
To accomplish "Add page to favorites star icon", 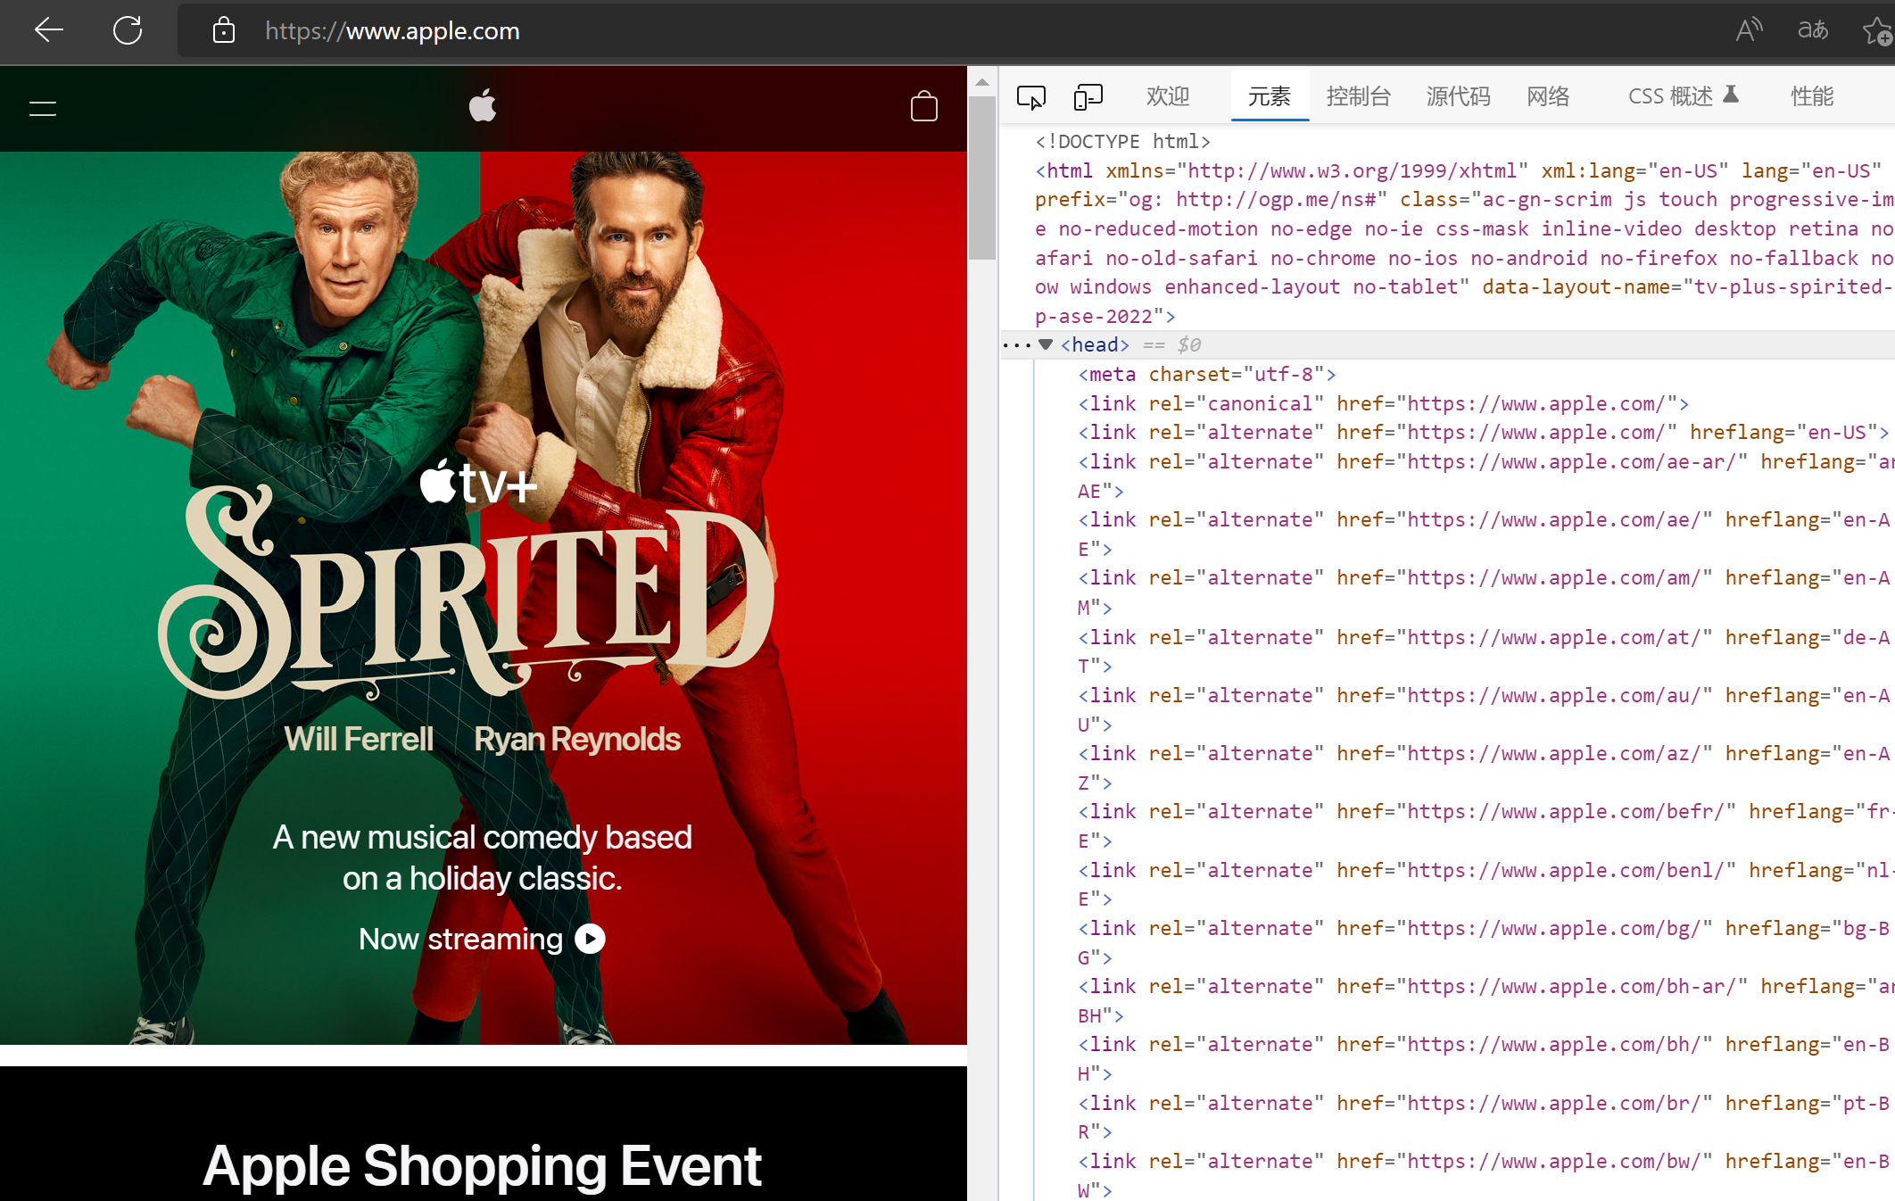I will click(1877, 30).
